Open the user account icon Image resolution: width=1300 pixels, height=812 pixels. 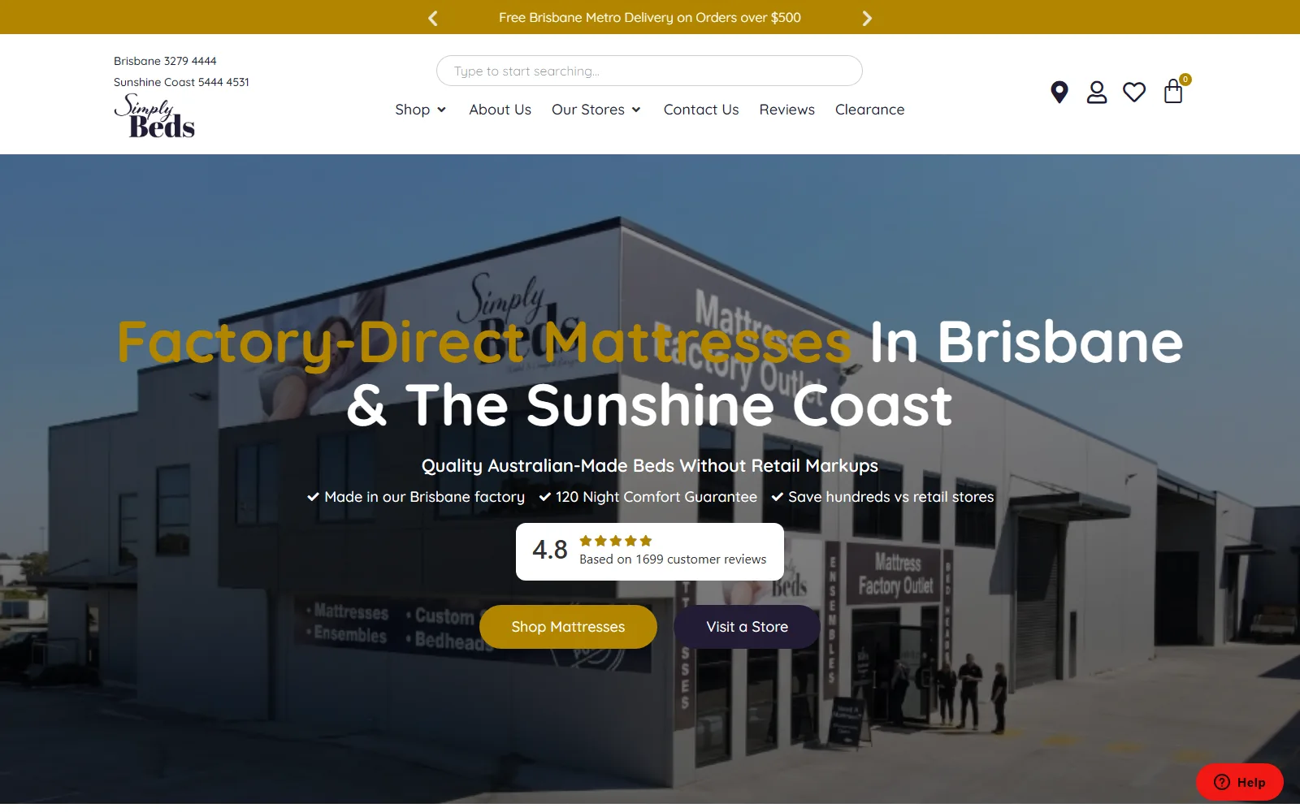point(1097,93)
